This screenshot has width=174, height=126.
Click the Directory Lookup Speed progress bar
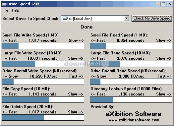click(131, 99)
